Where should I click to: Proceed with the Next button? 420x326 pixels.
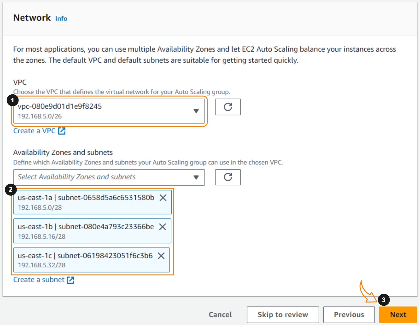[398, 315]
